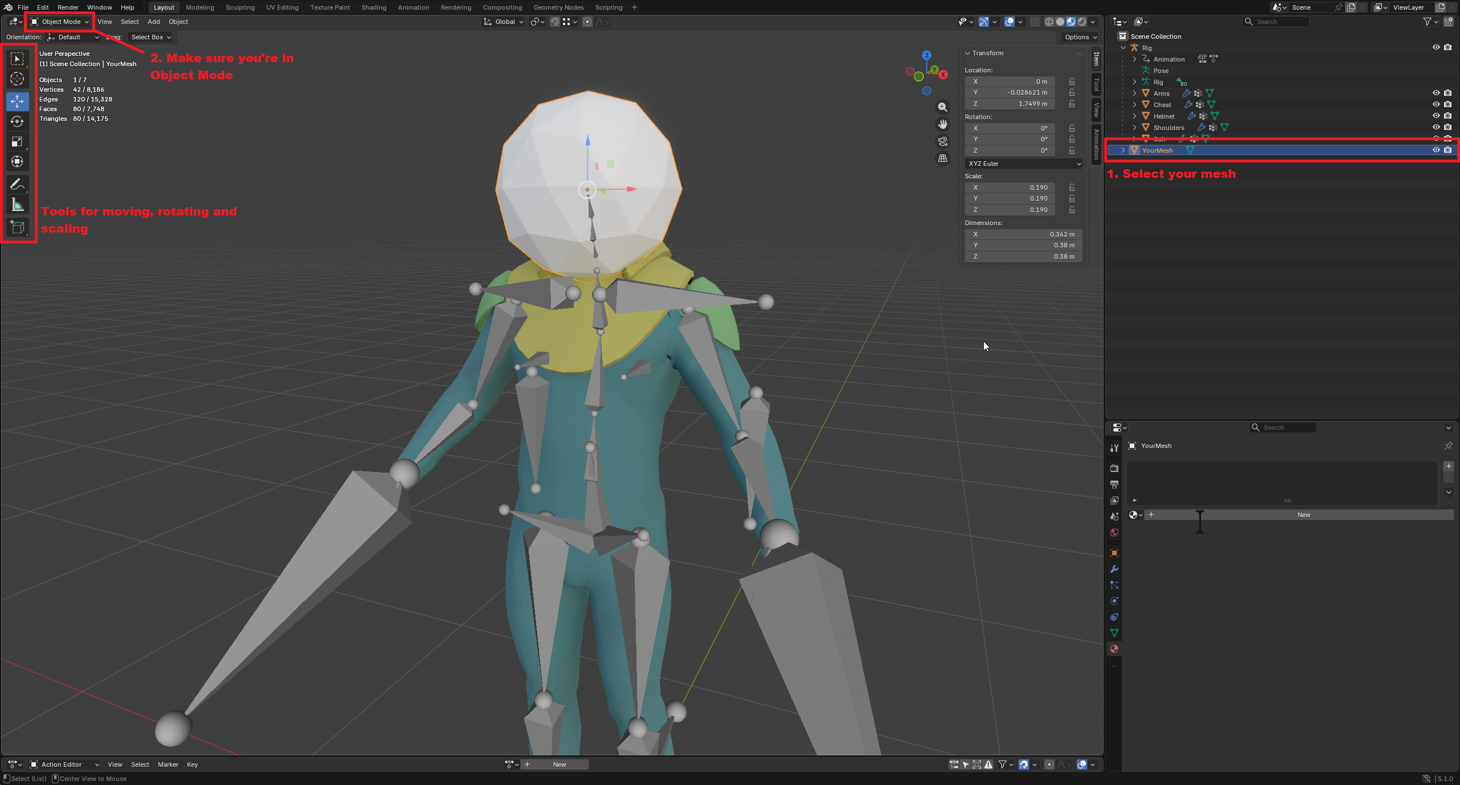Image resolution: width=1460 pixels, height=785 pixels.
Task: Select the Add Cube tool
Action: [x=17, y=227]
